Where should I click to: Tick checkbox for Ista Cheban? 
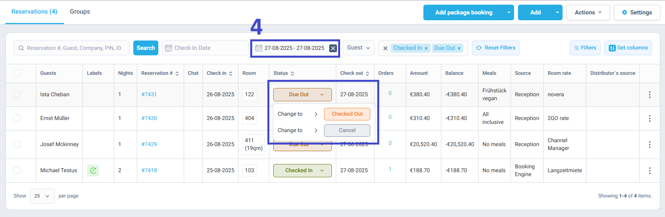17,94
